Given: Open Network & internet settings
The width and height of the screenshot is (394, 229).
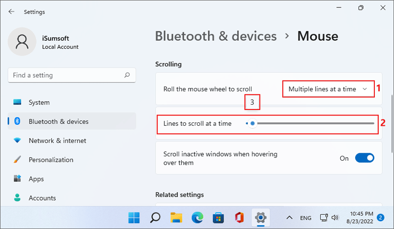Looking at the screenshot, I should coord(72,141).
